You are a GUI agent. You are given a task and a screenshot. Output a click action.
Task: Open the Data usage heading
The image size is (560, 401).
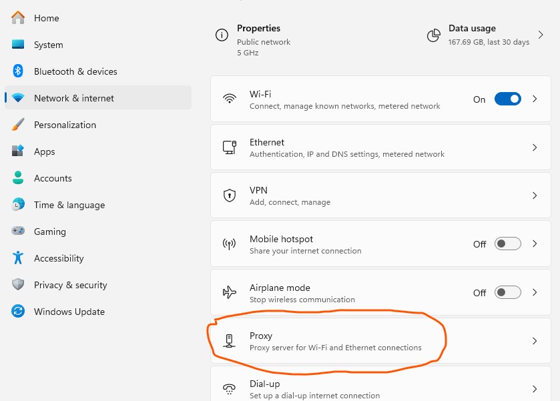pos(472,28)
